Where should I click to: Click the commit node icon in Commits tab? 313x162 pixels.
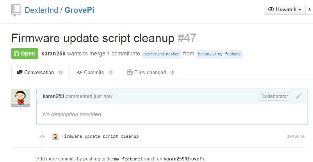pyautogui.click(x=80, y=72)
